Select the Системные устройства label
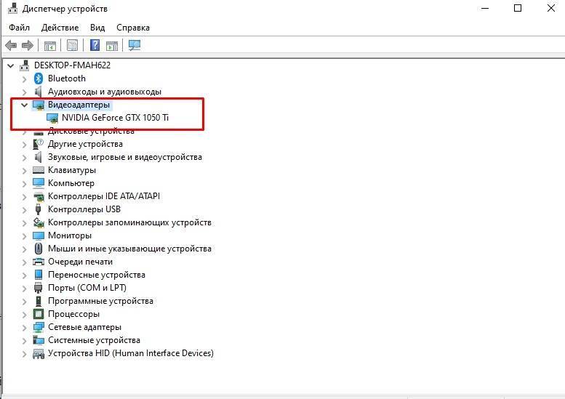 pos(94,340)
